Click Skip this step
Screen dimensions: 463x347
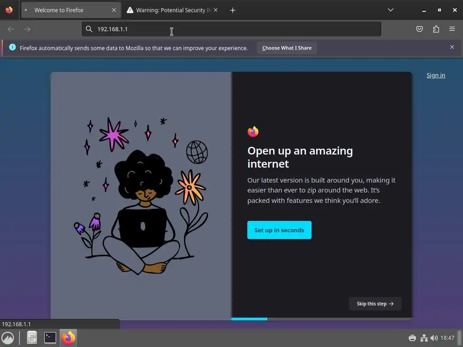[375, 304]
